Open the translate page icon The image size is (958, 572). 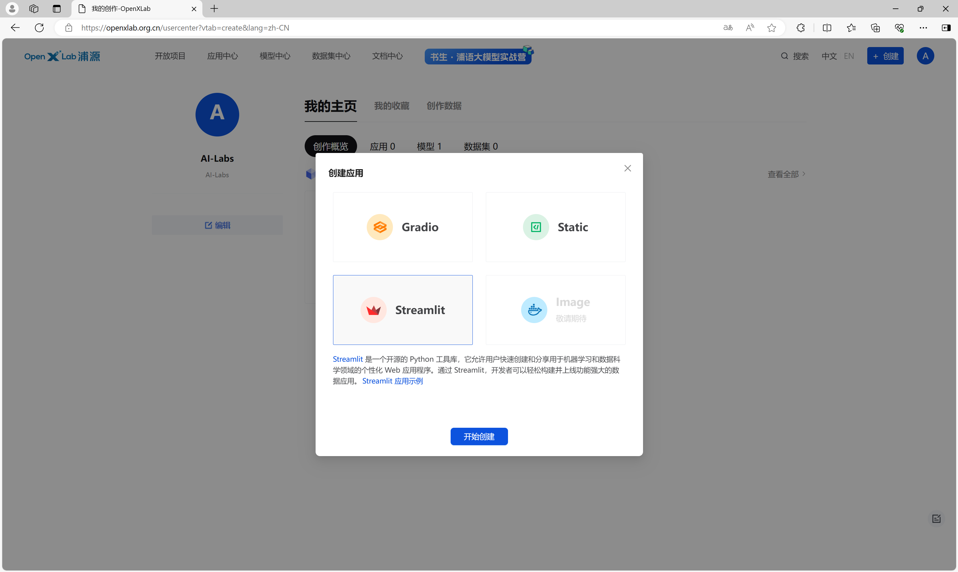click(728, 28)
